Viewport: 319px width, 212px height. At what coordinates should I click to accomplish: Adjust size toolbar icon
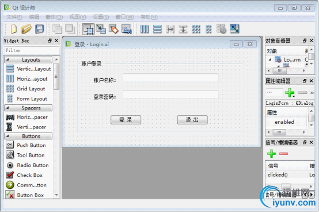click(234, 29)
